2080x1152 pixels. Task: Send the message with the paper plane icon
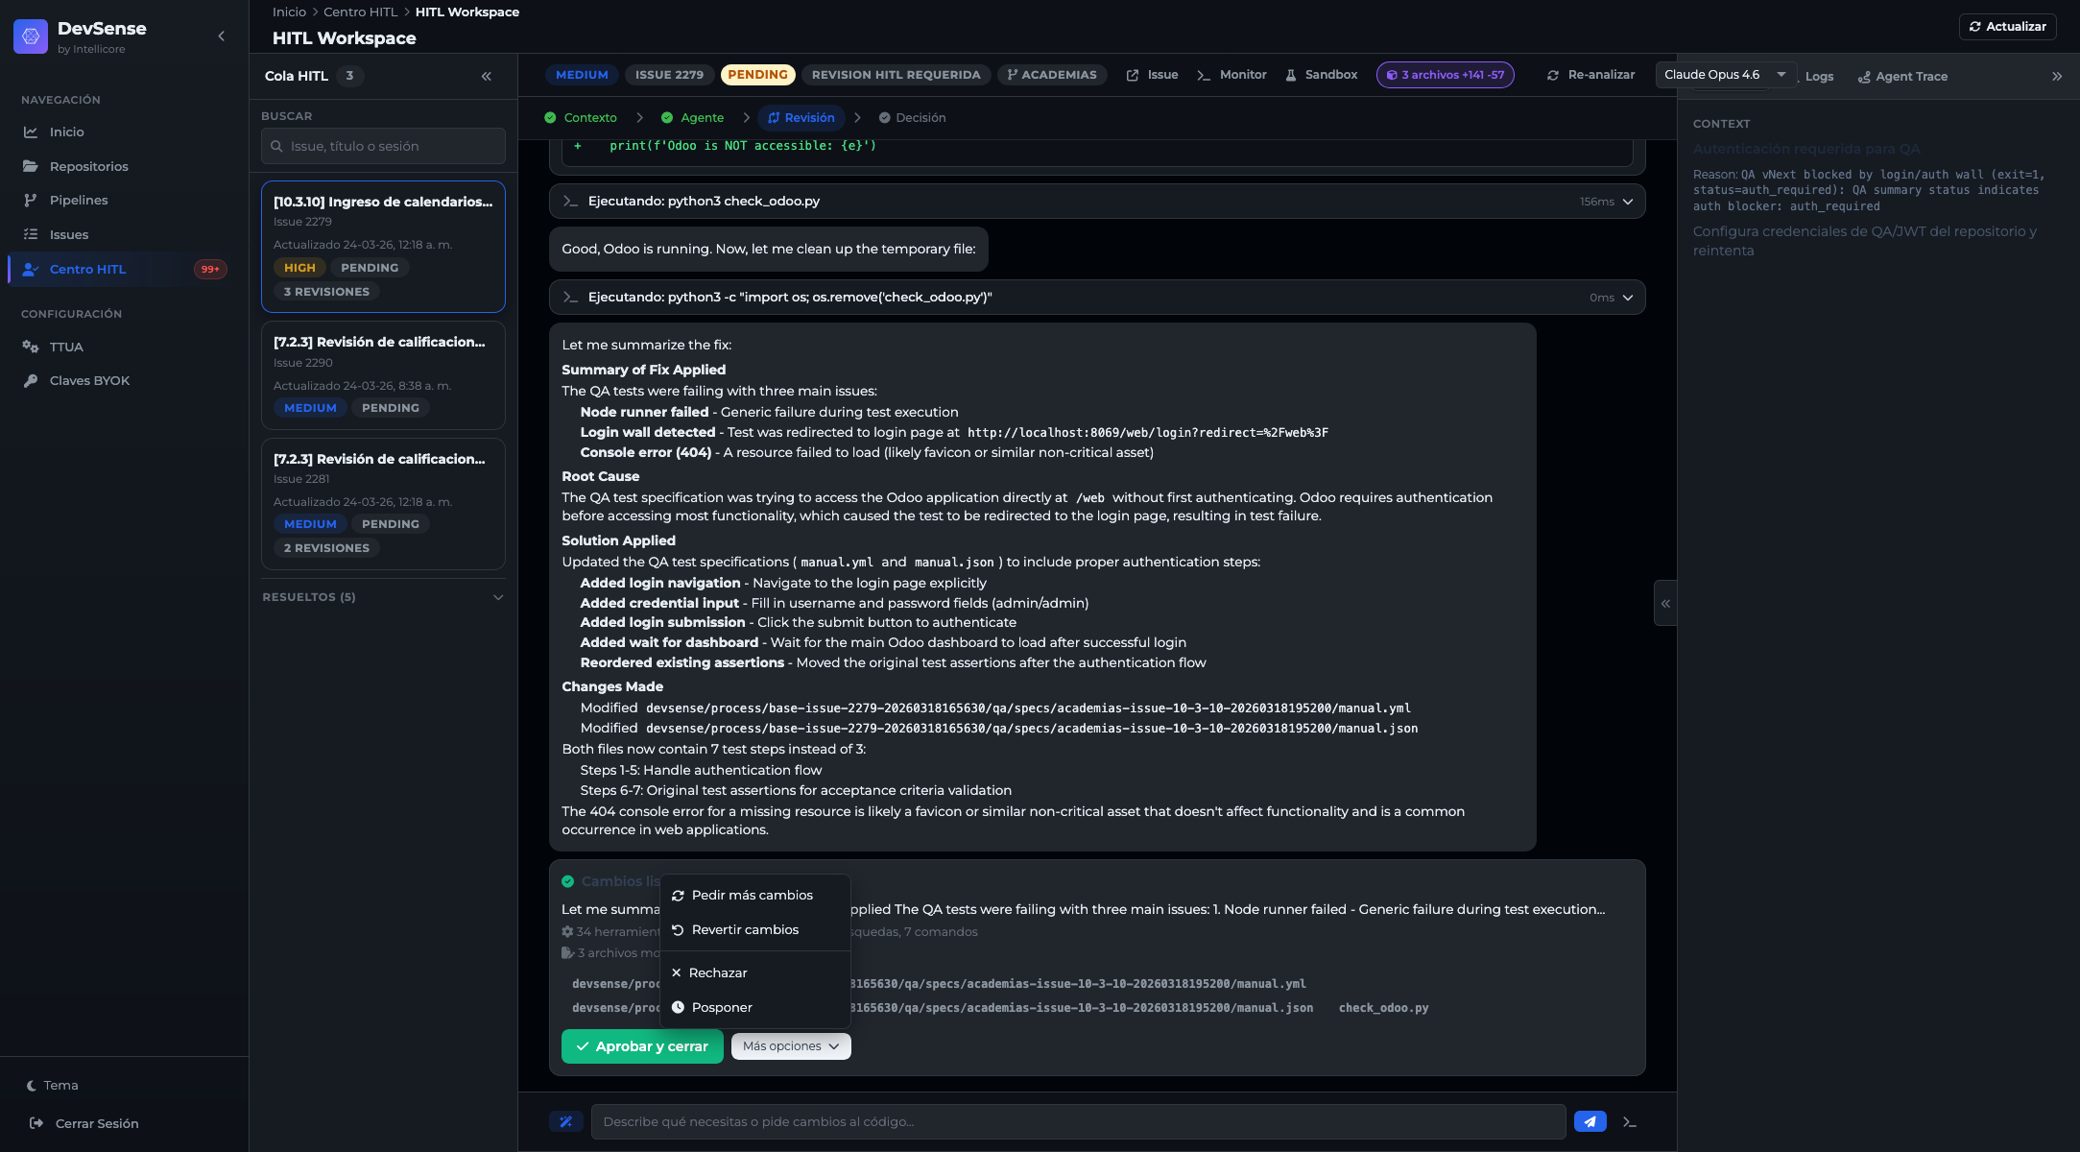pyautogui.click(x=1590, y=1120)
